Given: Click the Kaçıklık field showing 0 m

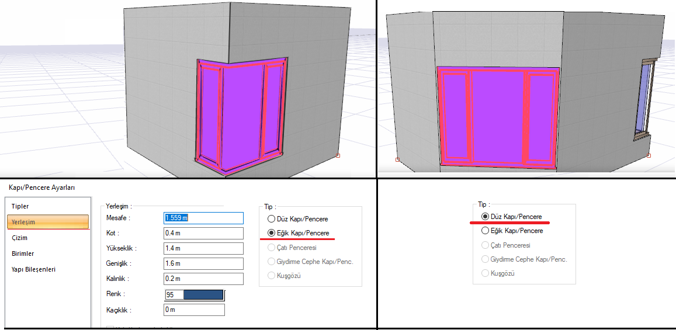Looking at the screenshot, I should click(195, 310).
